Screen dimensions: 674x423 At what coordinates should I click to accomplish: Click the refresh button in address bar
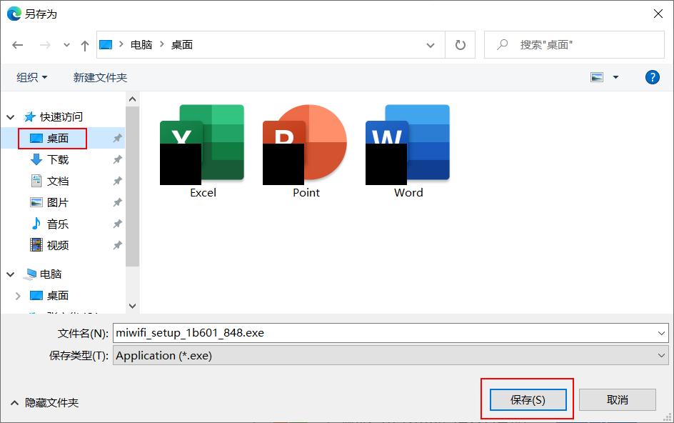459,44
